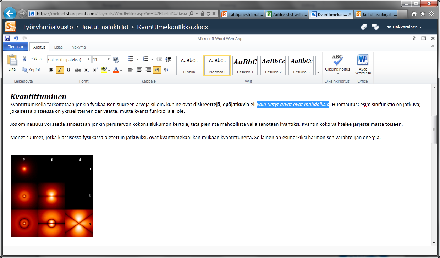Open the Esa Hakkarainen user menu
The width and height of the screenshot is (440, 258).
point(403,27)
